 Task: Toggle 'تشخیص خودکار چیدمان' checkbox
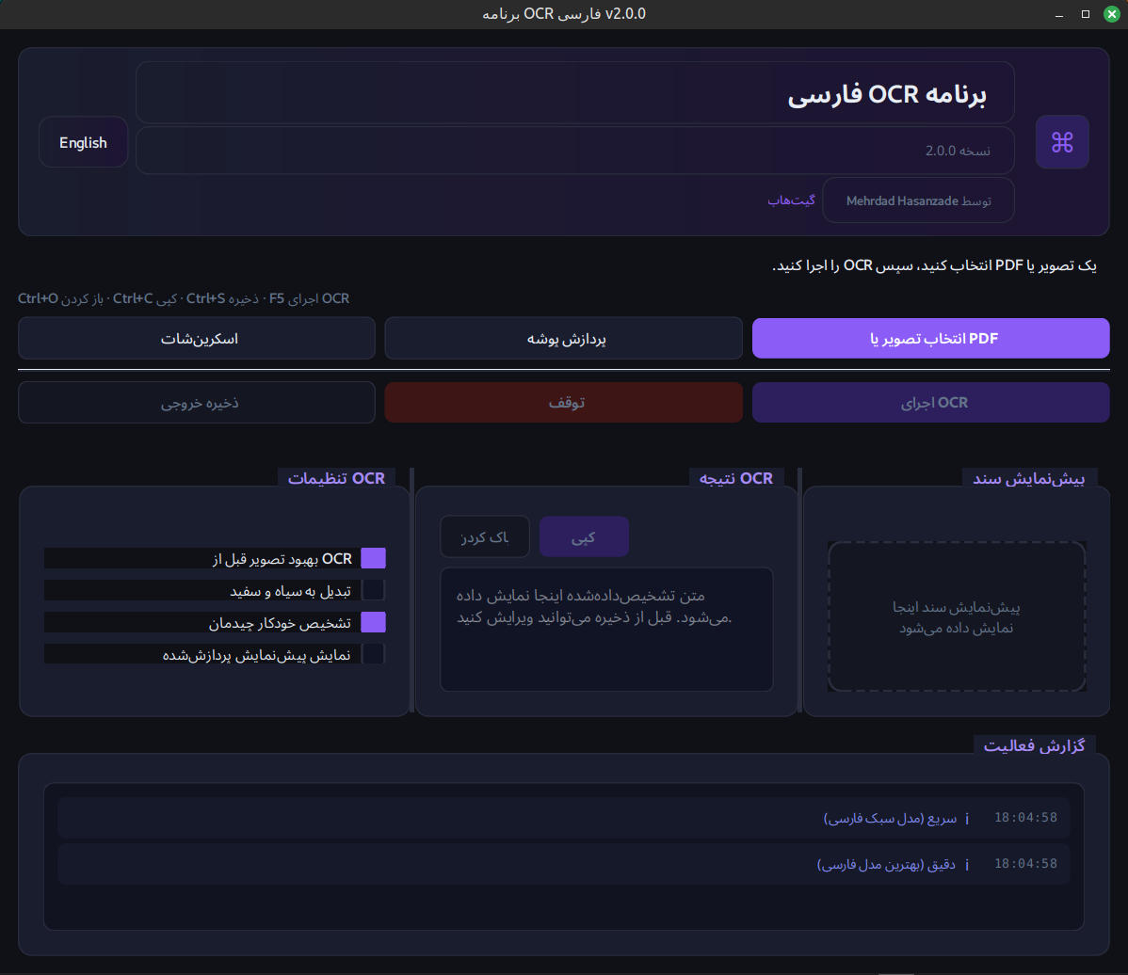coord(373,622)
